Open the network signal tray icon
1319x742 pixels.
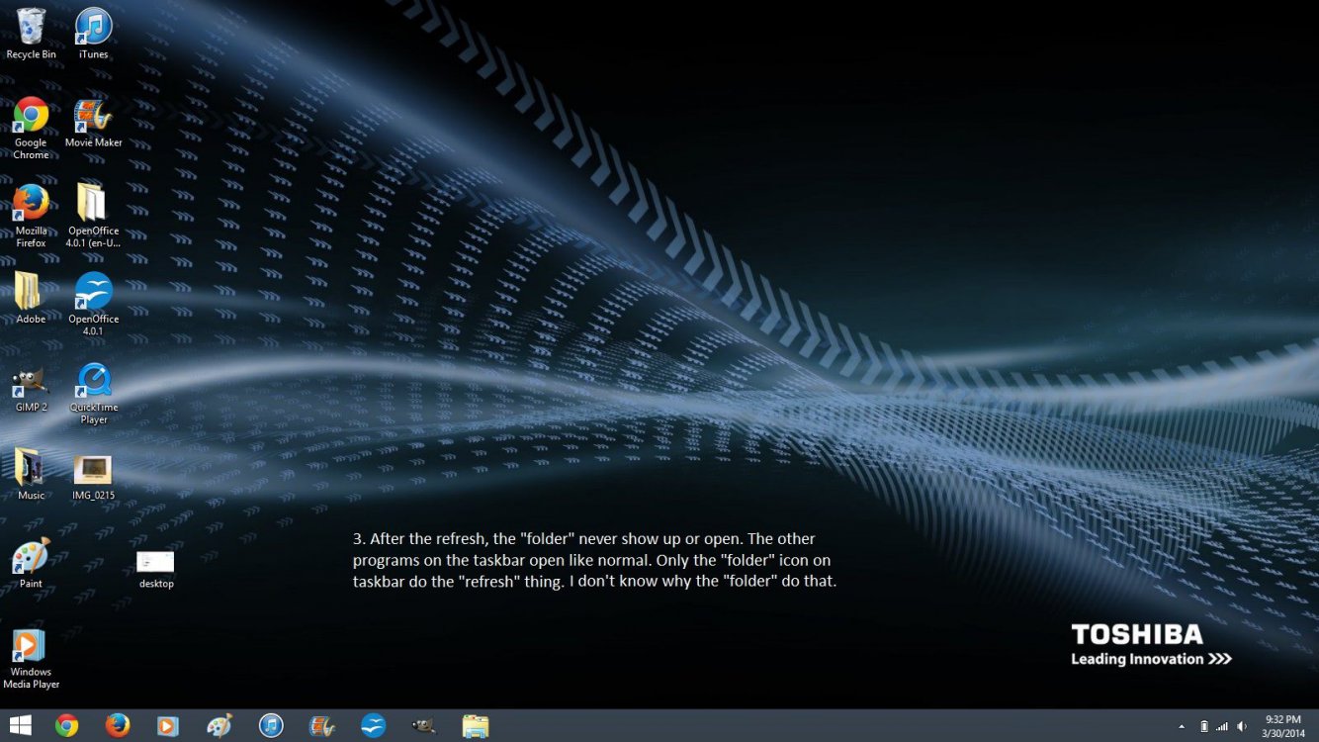coord(1222,726)
